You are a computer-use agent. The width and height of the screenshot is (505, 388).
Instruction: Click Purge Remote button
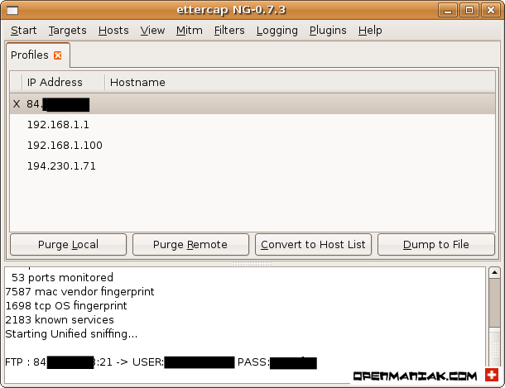[x=190, y=245]
